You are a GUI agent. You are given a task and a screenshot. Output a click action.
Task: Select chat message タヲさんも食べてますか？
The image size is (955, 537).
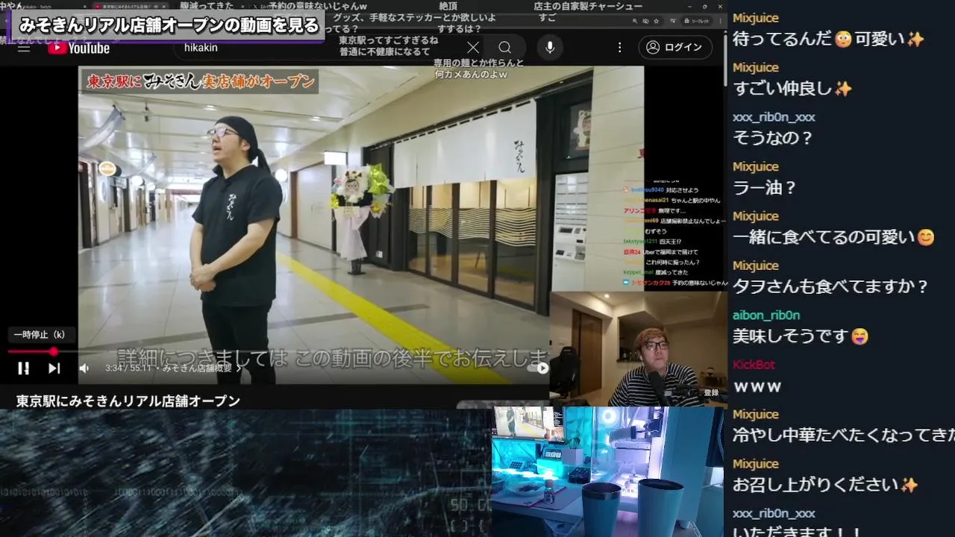coord(830,286)
